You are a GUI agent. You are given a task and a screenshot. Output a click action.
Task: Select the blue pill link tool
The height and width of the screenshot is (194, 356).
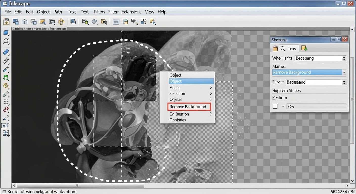pos(6,52)
